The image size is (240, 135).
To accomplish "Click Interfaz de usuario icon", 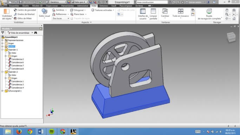I will point(143,14).
